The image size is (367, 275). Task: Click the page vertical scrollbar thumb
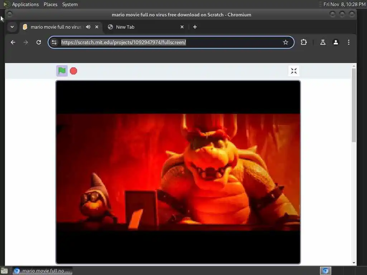pyautogui.click(x=354, y=105)
